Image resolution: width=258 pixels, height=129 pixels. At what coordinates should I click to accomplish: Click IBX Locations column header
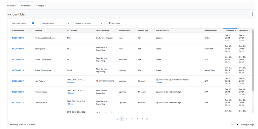(x=72, y=31)
